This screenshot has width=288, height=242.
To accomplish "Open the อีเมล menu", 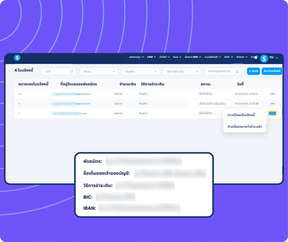I will 177,57.
